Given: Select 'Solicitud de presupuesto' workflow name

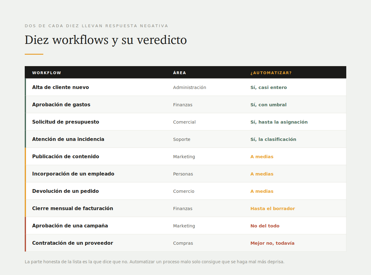Looking at the screenshot, I should click(66, 122).
